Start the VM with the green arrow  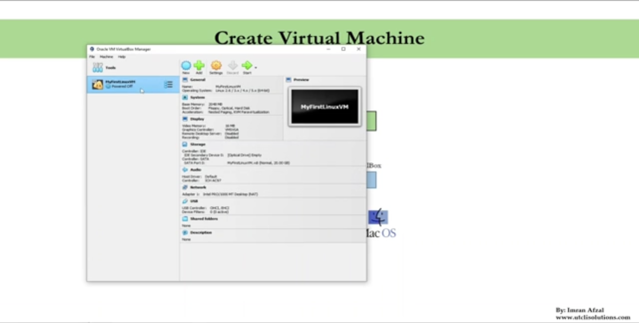pos(247,66)
